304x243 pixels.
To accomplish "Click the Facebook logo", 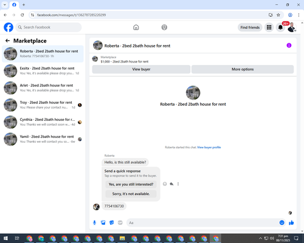I will (x=9, y=27).
